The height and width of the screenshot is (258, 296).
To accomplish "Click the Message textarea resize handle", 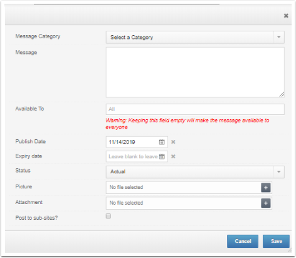I will pyautogui.click(x=282, y=95).
